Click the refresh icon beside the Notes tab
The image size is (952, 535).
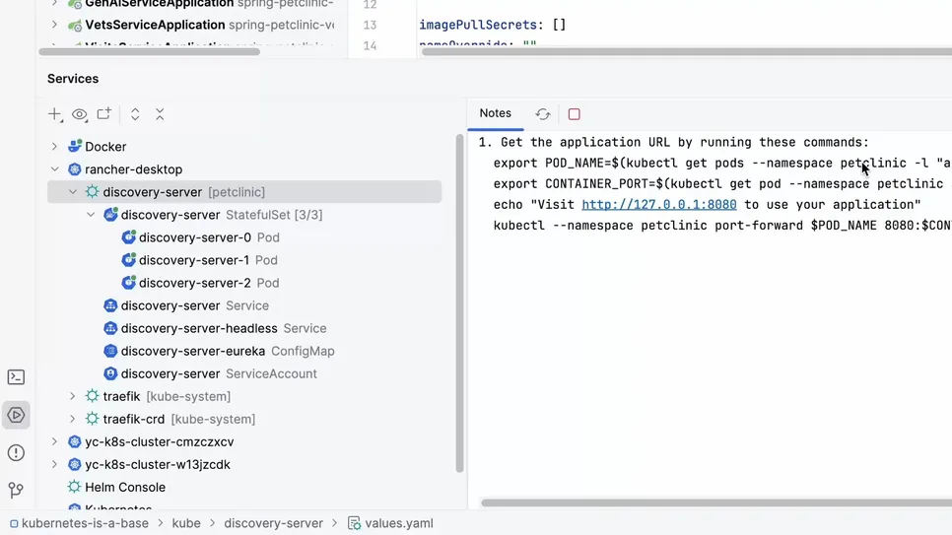[542, 114]
